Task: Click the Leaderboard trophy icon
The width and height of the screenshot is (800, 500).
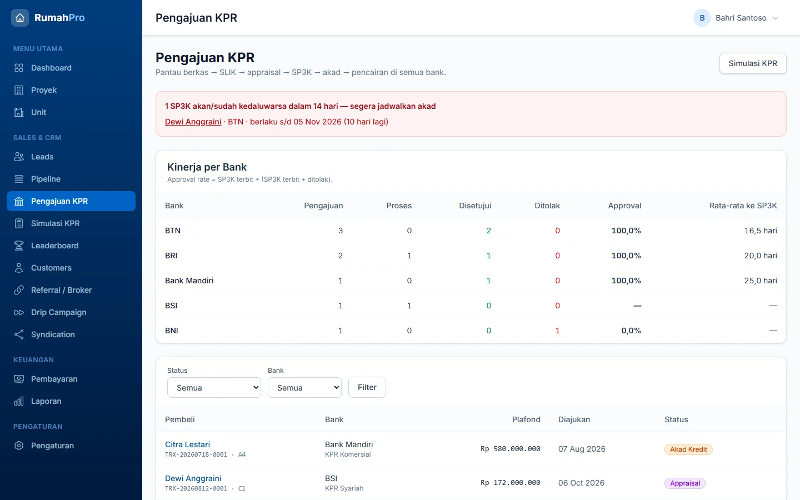Action: click(19, 246)
